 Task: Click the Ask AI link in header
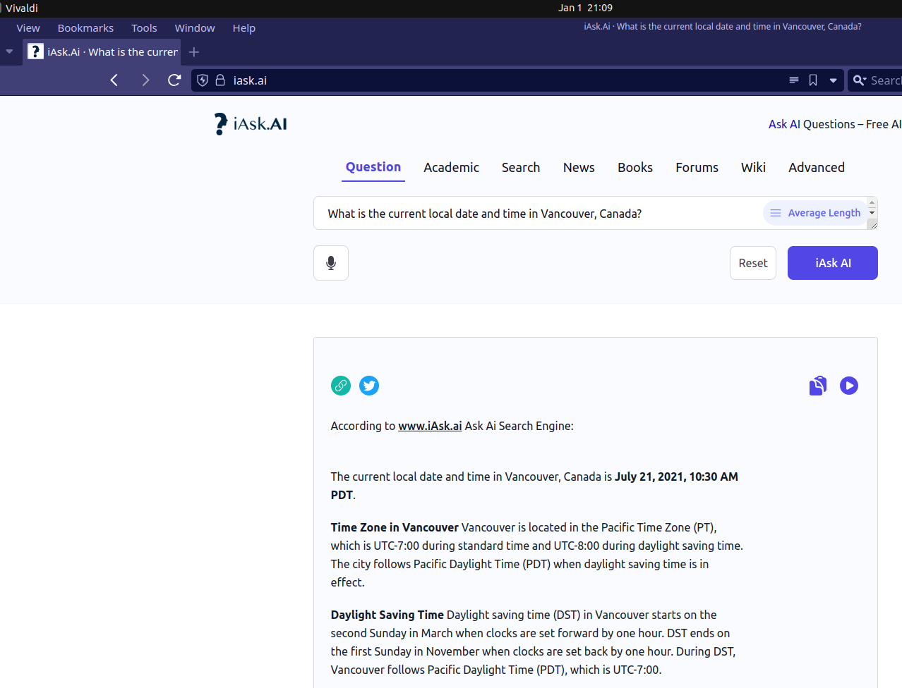pos(784,124)
